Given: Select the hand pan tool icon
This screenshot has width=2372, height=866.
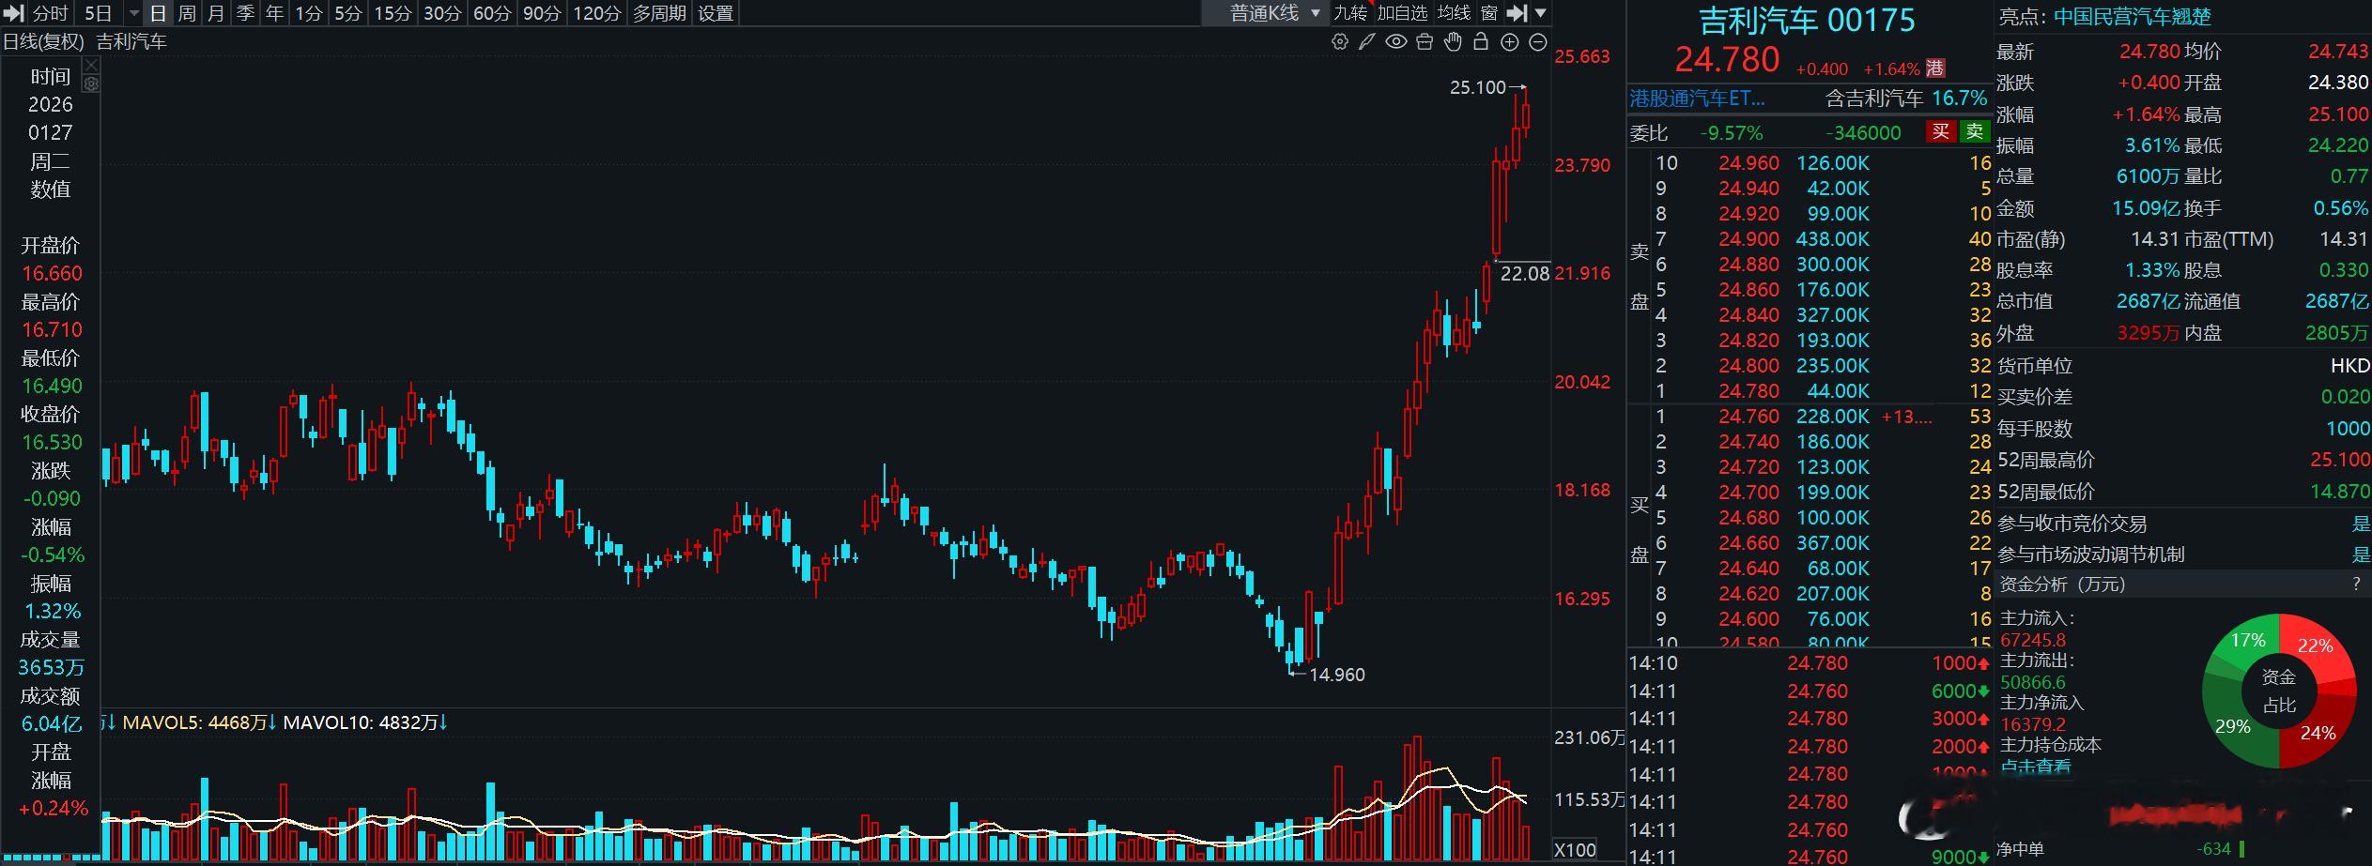Looking at the screenshot, I should coord(1453,41).
